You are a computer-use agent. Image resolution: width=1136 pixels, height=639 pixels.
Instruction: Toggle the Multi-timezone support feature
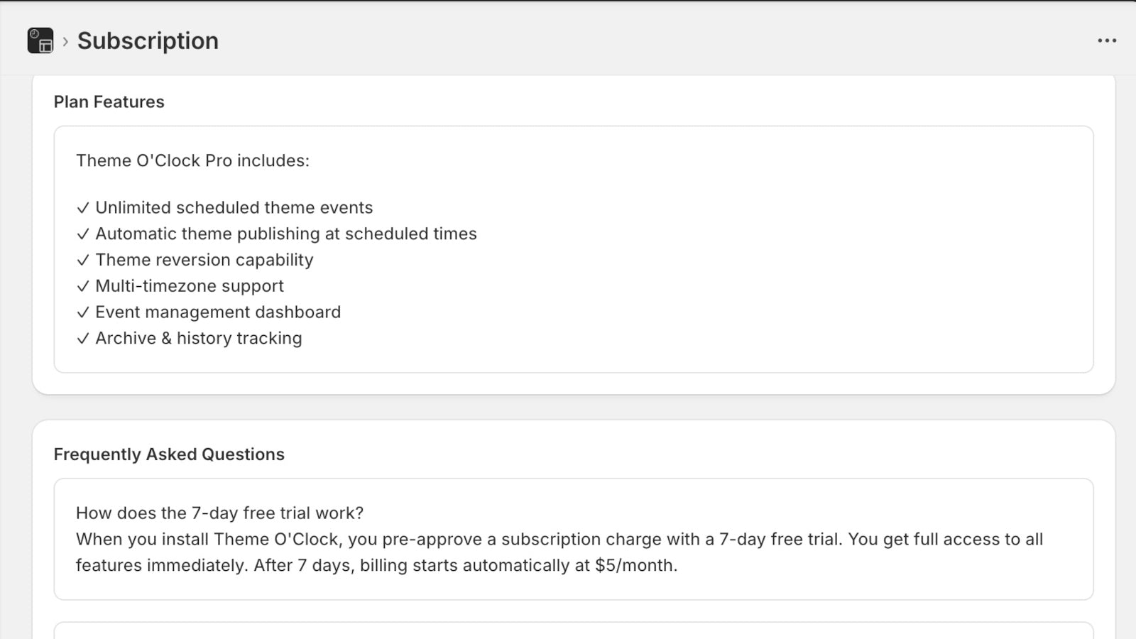pyautogui.click(x=190, y=286)
